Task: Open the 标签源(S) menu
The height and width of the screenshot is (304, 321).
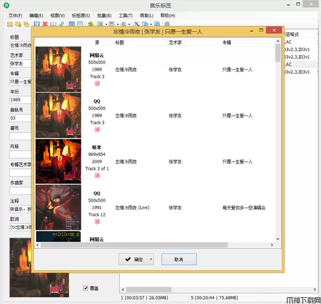Action: click(81, 15)
